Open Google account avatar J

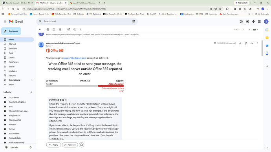[x=266, y=22]
